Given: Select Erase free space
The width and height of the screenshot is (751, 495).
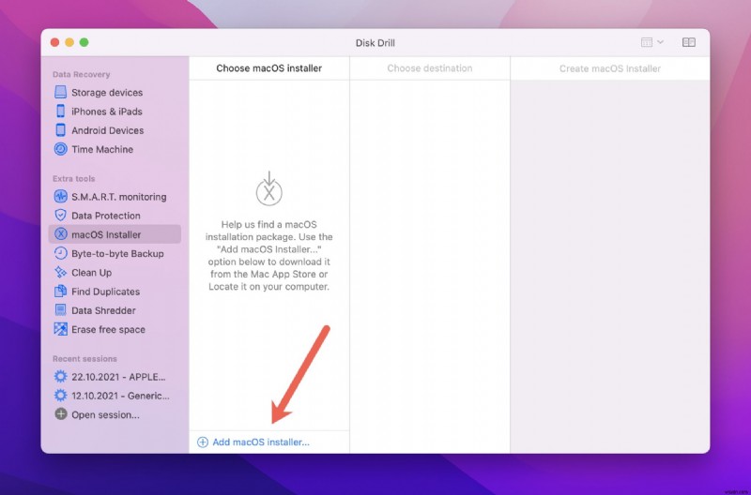Looking at the screenshot, I should (108, 329).
